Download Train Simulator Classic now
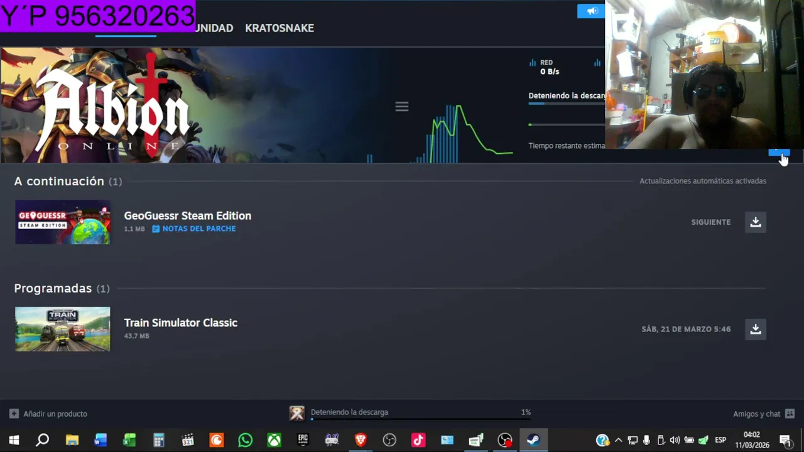This screenshot has width=804, height=452. (756, 329)
